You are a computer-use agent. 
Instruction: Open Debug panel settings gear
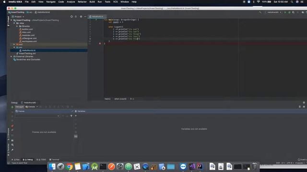[x=304, y=103]
